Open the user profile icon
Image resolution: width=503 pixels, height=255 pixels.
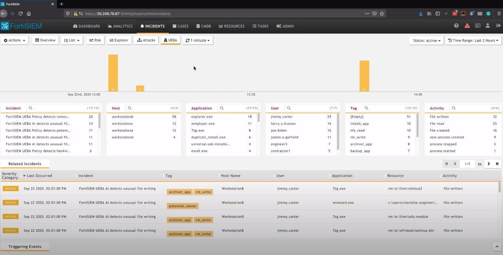488,26
